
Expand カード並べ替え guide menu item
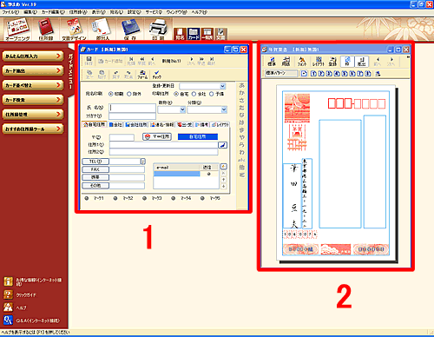pyautogui.click(x=33, y=85)
